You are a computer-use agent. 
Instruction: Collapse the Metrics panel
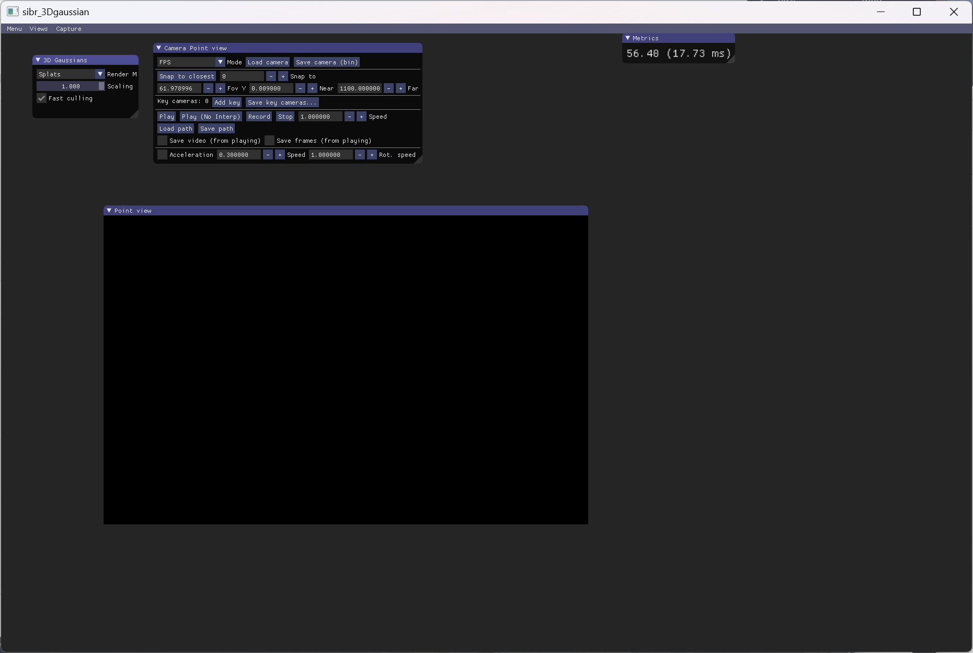click(x=627, y=38)
